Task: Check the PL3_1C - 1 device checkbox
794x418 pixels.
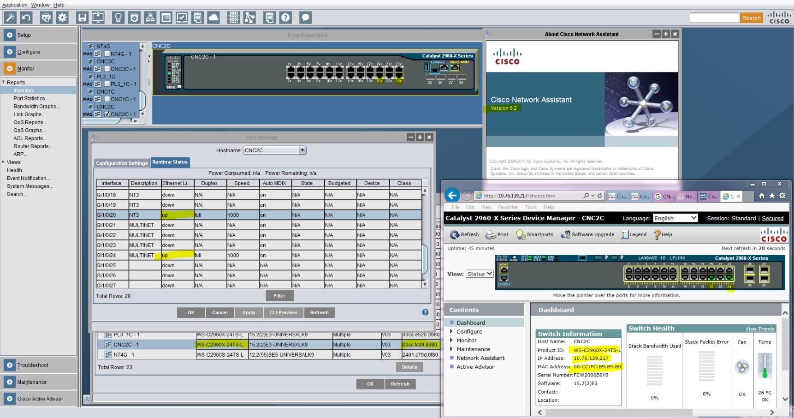Action: [x=107, y=84]
